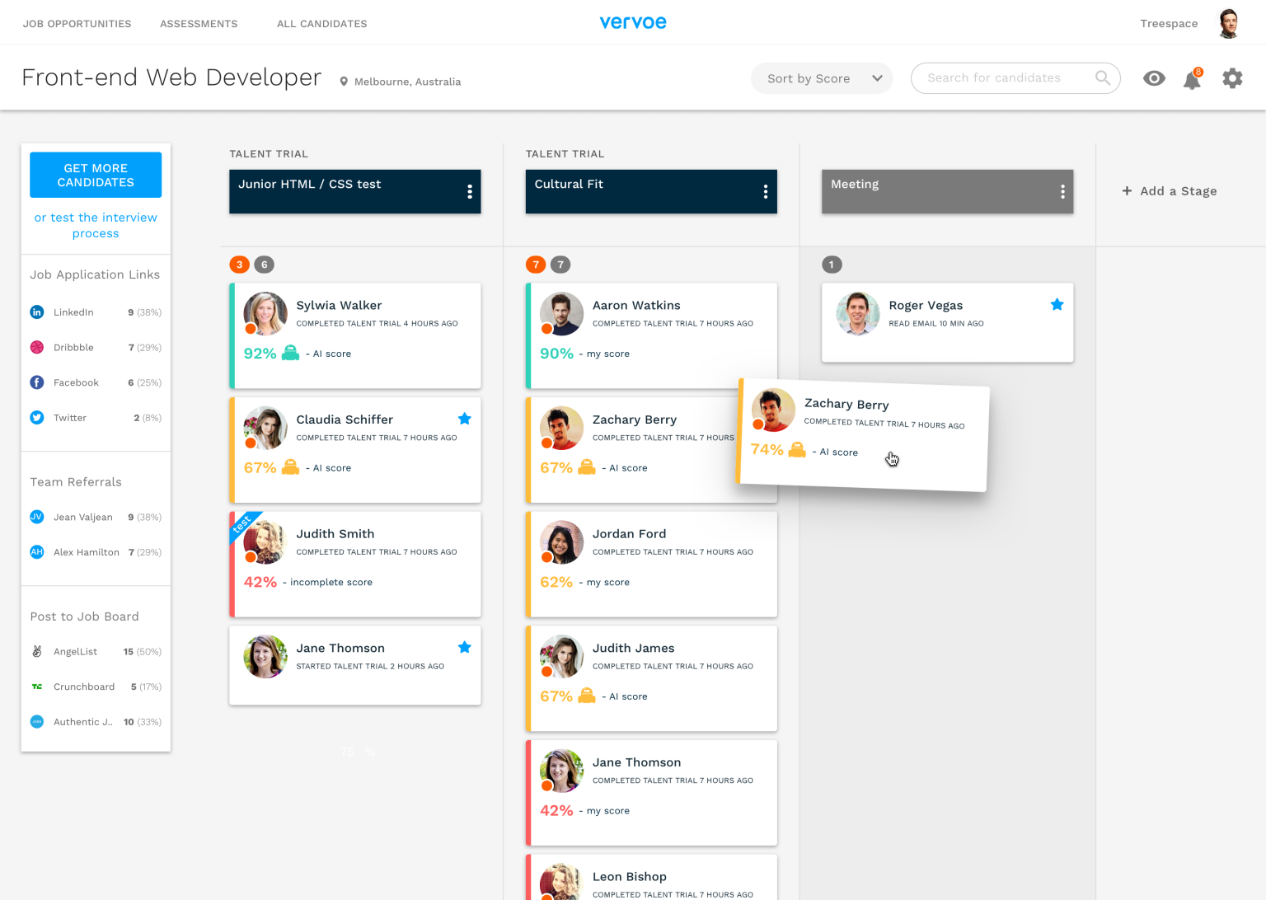Unstar Claudia Schiffer's candidate card
The width and height of the screenshot is (1266, 900).
pyautogui.click(x=464, y=419)
